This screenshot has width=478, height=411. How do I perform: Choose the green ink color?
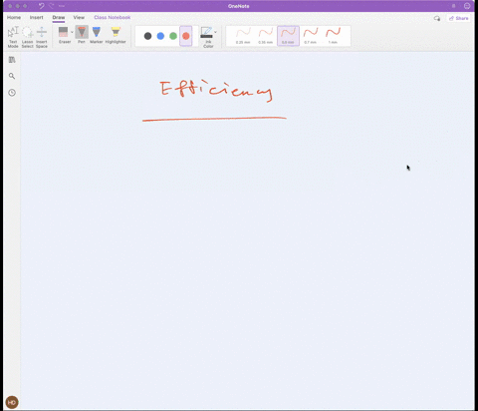coord(173,36)
